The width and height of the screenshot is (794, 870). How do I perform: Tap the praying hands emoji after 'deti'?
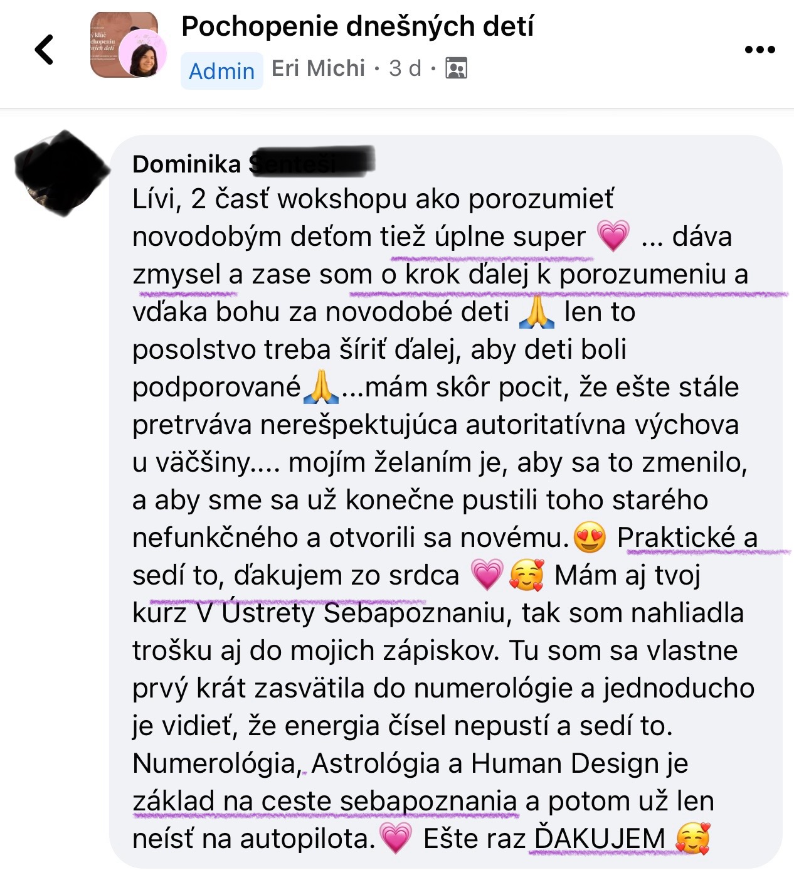537,312
